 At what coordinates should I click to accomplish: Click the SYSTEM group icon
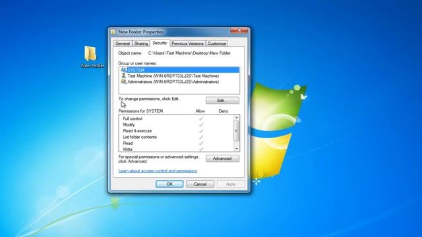point(123,70)
